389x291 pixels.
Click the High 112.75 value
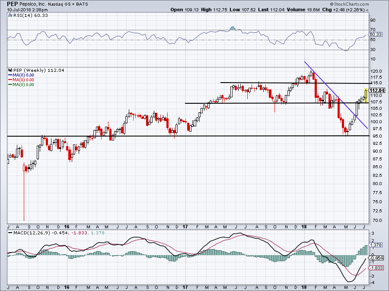pos(214,10)
